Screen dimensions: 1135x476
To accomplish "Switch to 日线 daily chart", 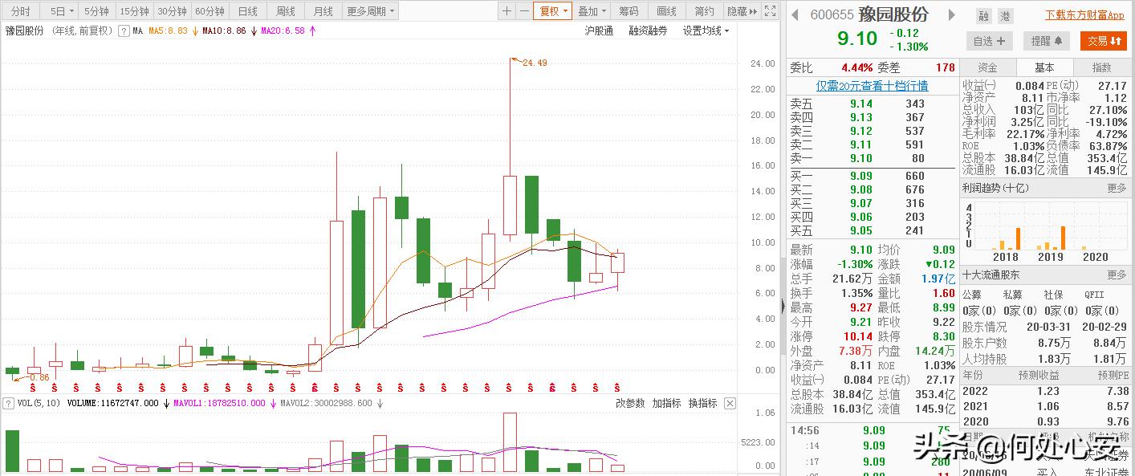I will coord(248,11).
